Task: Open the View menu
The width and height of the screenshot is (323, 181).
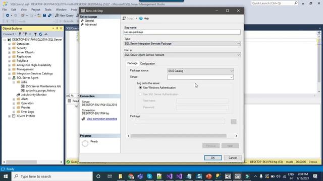Action: pyautogui.click(x=24, y=10)
